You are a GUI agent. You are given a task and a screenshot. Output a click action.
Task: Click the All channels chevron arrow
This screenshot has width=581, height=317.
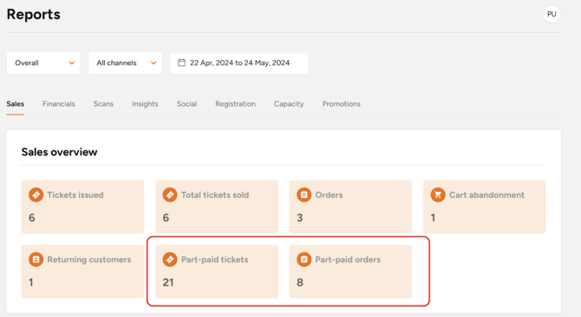click(x=153, y=63)
